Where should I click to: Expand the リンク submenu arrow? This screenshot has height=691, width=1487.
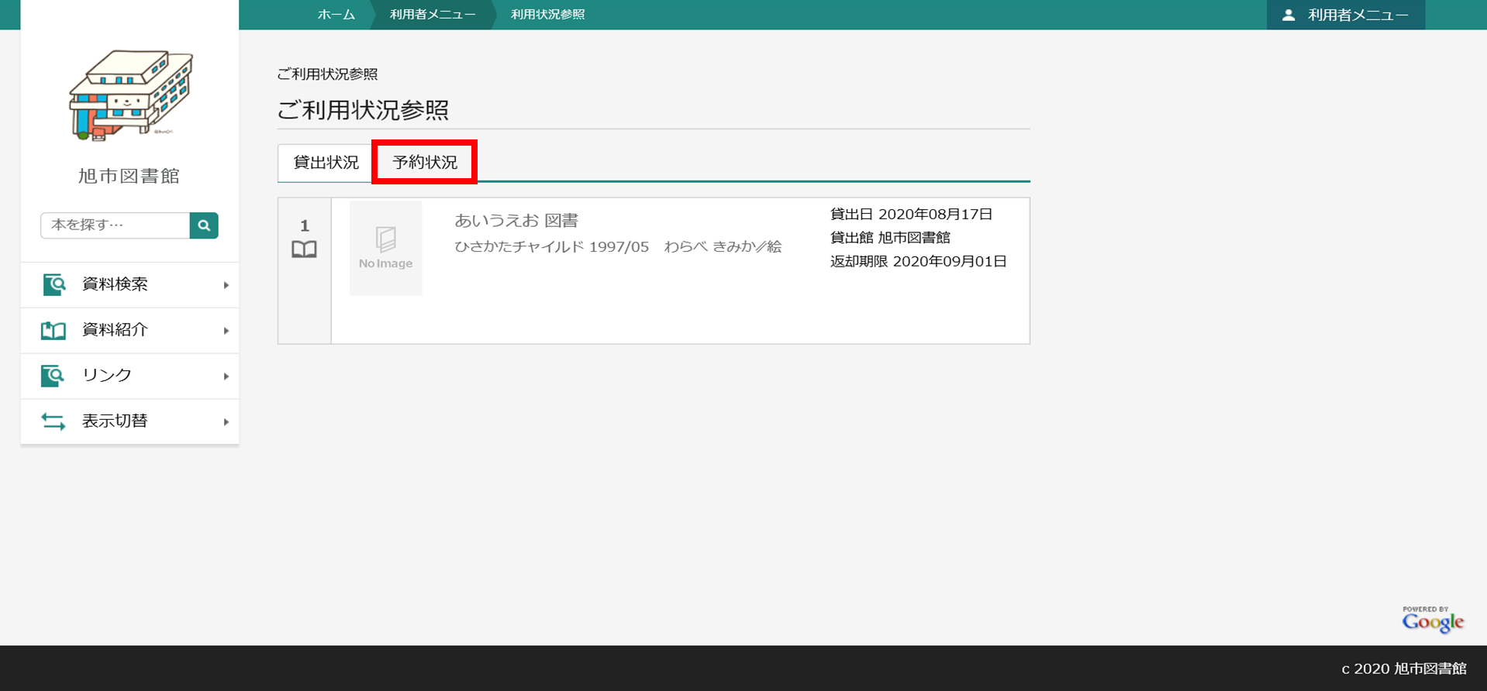coord(226,376)
